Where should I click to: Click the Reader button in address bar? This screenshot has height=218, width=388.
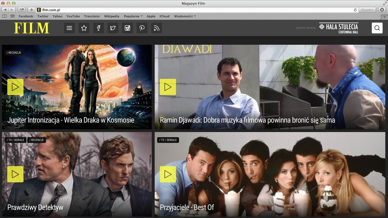(x=367, y=10)
